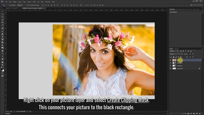Screen dimensions: 204x115
Task: Toggle lock all
Action: click(181, 57)
